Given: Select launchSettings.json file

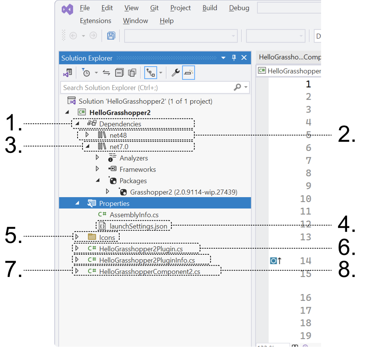Looking at the screenshot, I should [x=138, y=226].
